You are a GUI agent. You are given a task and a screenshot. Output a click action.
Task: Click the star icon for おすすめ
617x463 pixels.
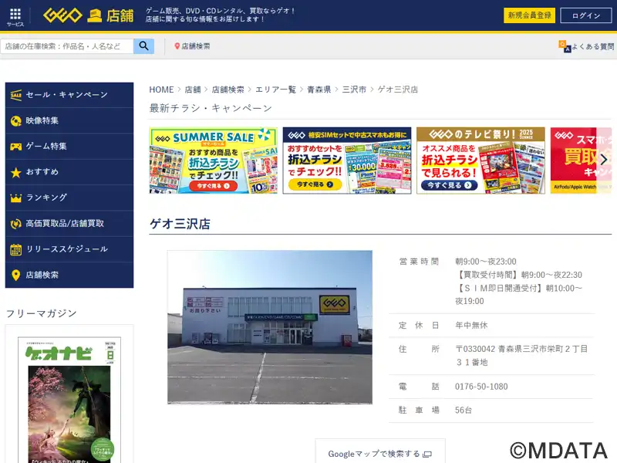pyautogui.click(x=15, y=172)
